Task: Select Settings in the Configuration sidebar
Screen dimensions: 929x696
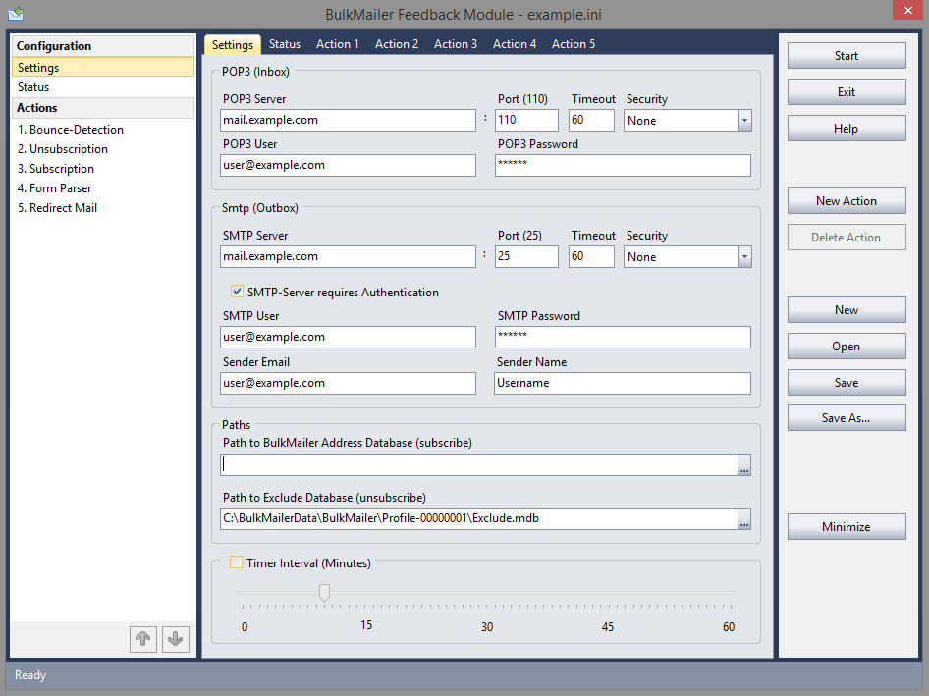Action: coord(102,68)
